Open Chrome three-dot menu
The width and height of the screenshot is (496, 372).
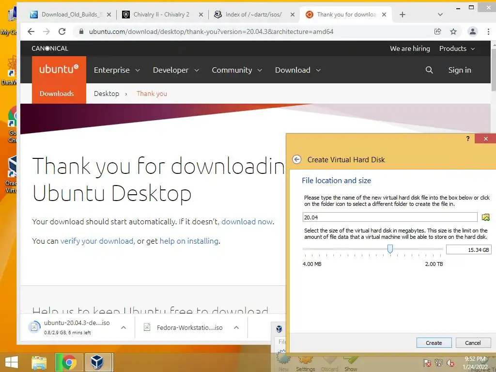click(x=488, y=31)
